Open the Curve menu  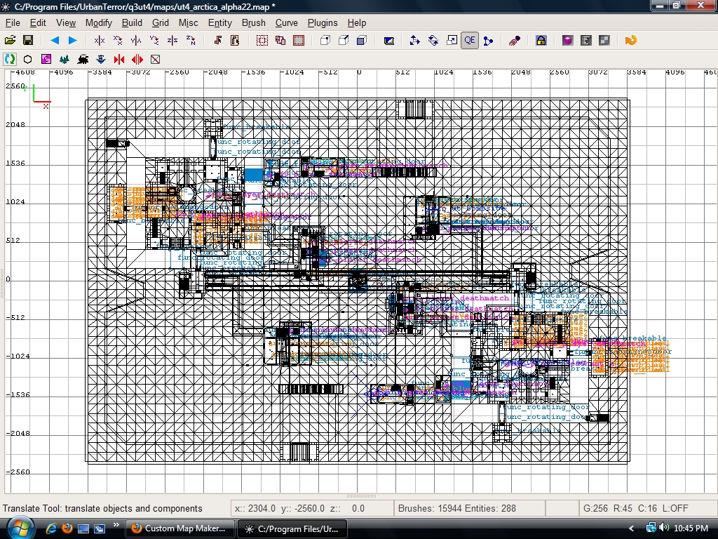[286, 22]
